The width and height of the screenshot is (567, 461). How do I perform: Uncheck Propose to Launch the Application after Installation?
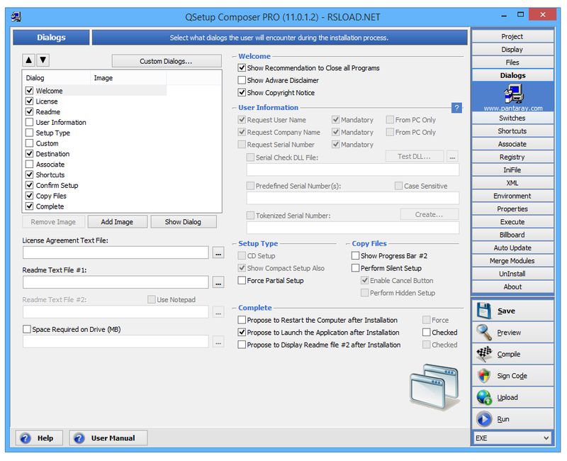coord(242,332)
